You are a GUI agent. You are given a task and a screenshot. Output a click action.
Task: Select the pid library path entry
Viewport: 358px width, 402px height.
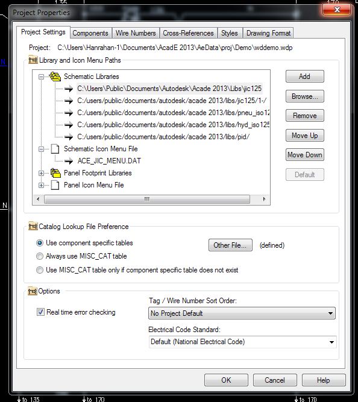pyautogui.click(x=163, y=137)
